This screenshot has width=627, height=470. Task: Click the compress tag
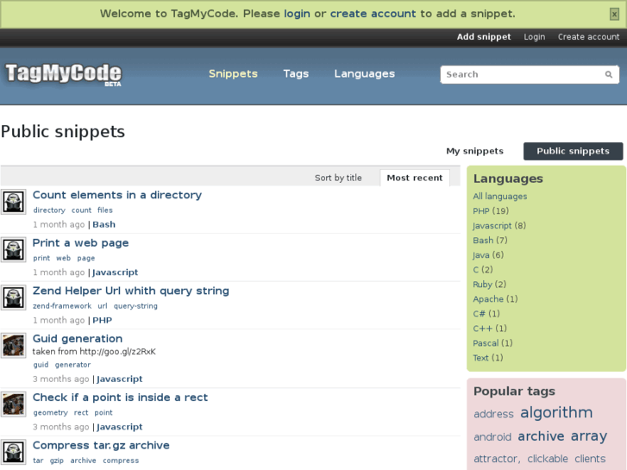coord(121,461)
